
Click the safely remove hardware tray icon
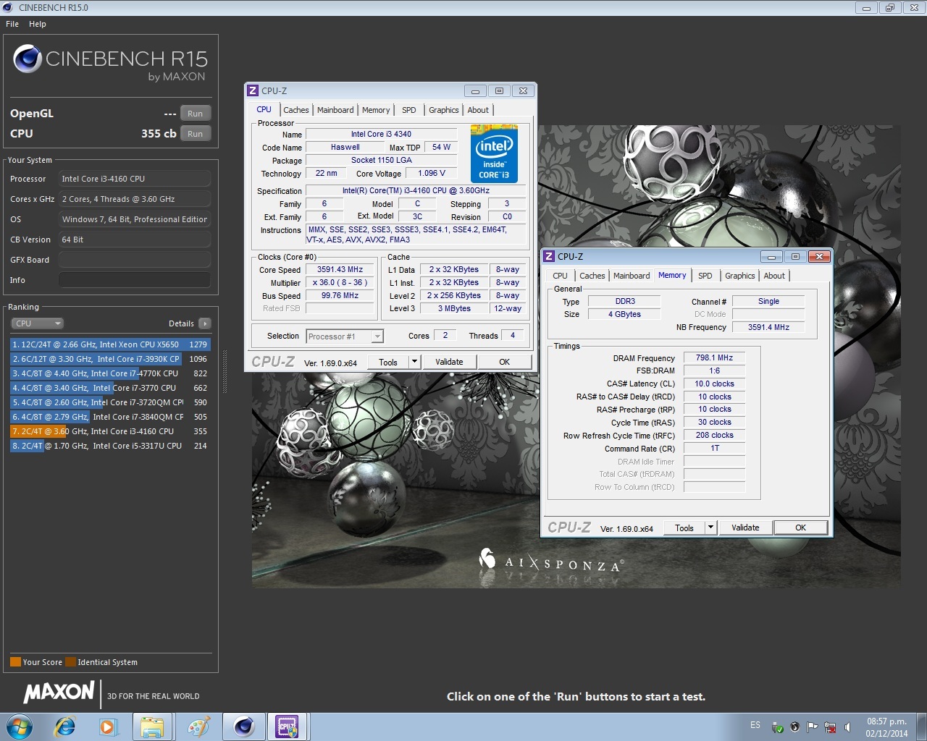coord(777,727)
